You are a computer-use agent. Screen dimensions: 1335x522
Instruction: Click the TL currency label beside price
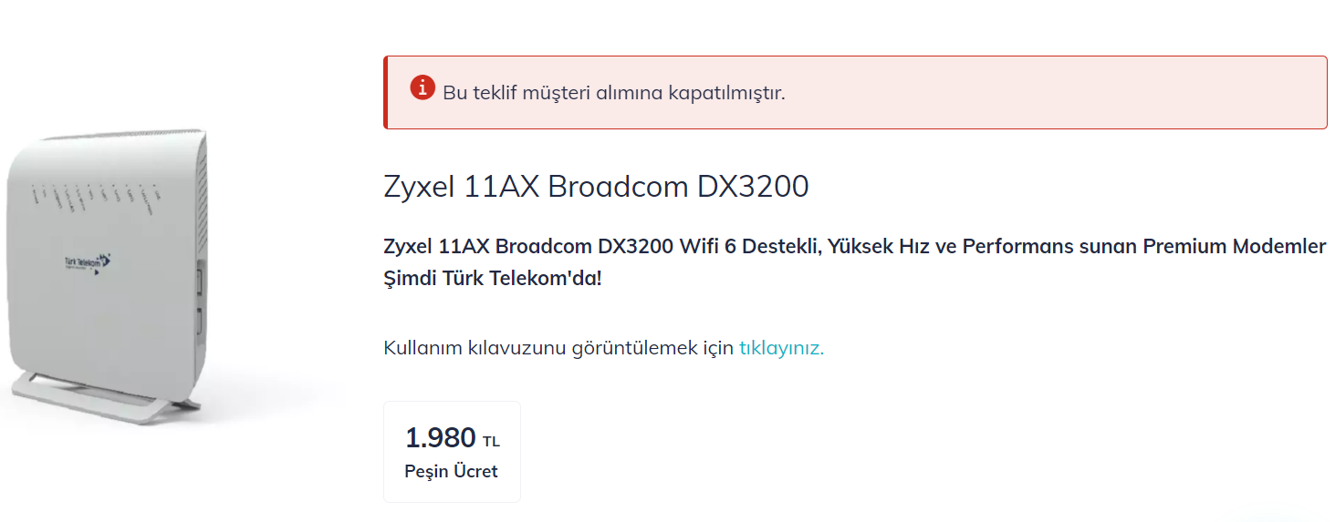point(491,442)
